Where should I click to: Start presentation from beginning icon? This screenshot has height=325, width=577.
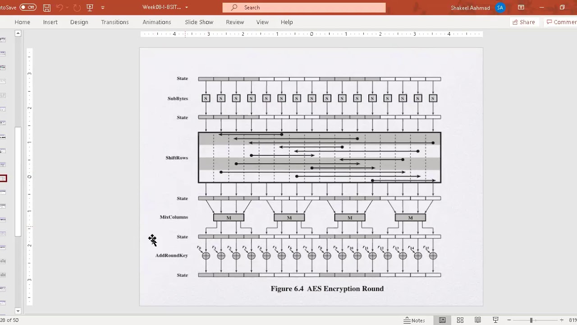pyautogui.click(x=90, y=7)
